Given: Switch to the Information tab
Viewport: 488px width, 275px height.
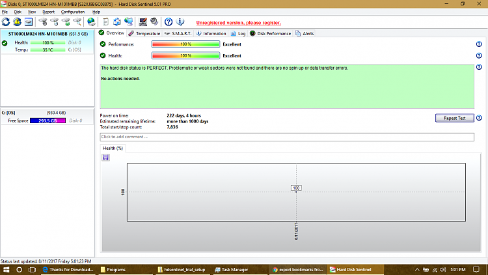Looking at the screenshot, I should point(211,33).
